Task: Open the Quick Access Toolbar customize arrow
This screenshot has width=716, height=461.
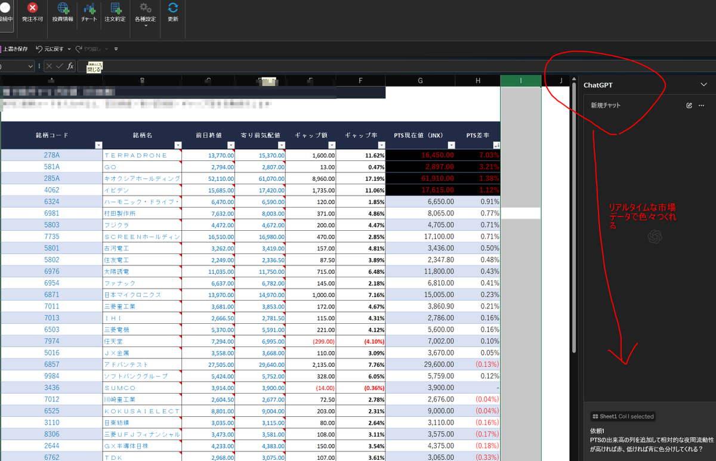Action: 116,49
